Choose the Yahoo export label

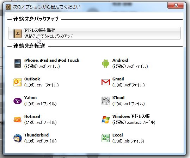30,98
